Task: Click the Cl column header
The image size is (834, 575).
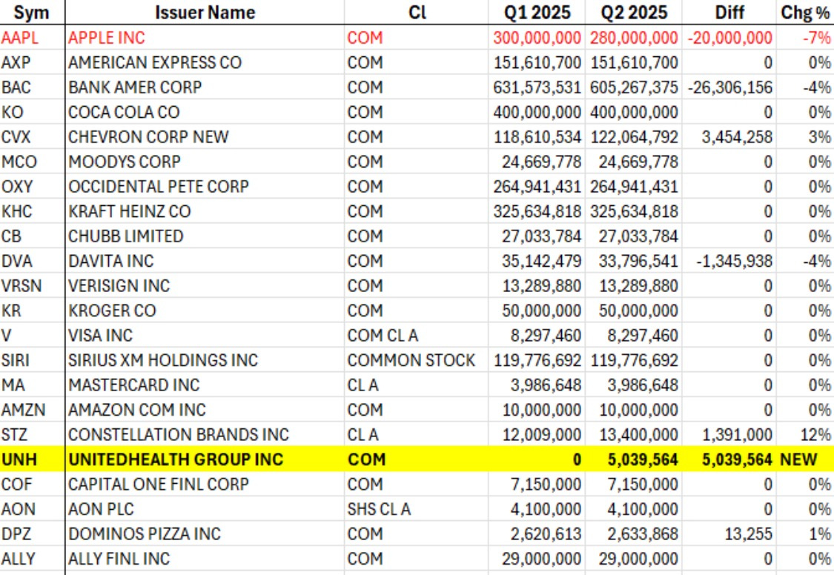Action: coord(417,12)
